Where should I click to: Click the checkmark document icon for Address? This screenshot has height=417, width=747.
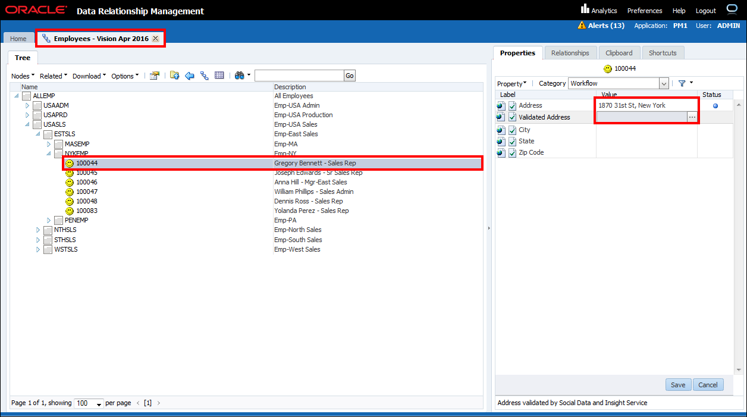pos(512,105)
